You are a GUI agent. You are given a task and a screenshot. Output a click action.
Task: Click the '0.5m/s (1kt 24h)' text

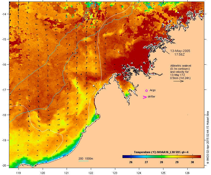point(180,78)
